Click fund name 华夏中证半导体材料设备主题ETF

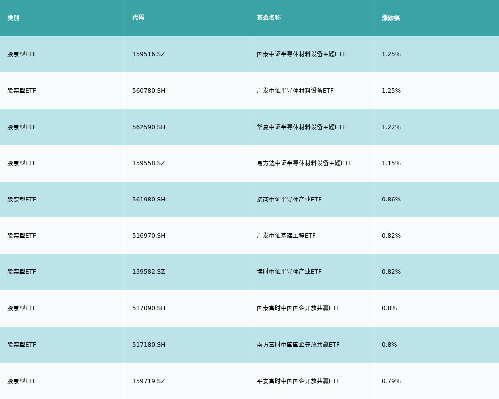click(301, 127)
